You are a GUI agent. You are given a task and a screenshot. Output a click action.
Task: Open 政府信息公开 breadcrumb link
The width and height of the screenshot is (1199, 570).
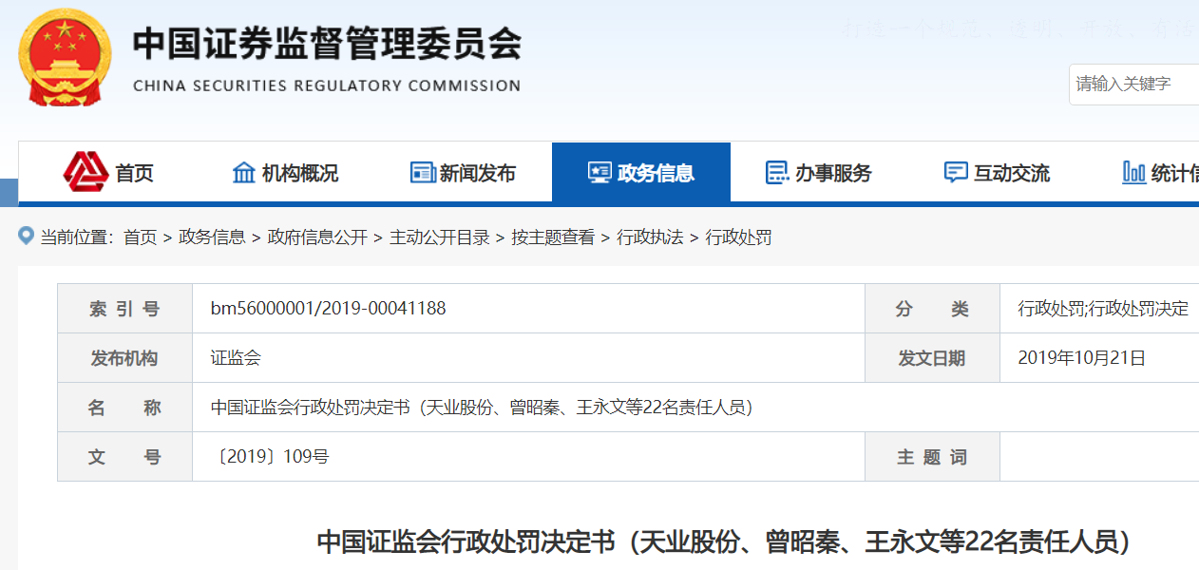[317, 237]
